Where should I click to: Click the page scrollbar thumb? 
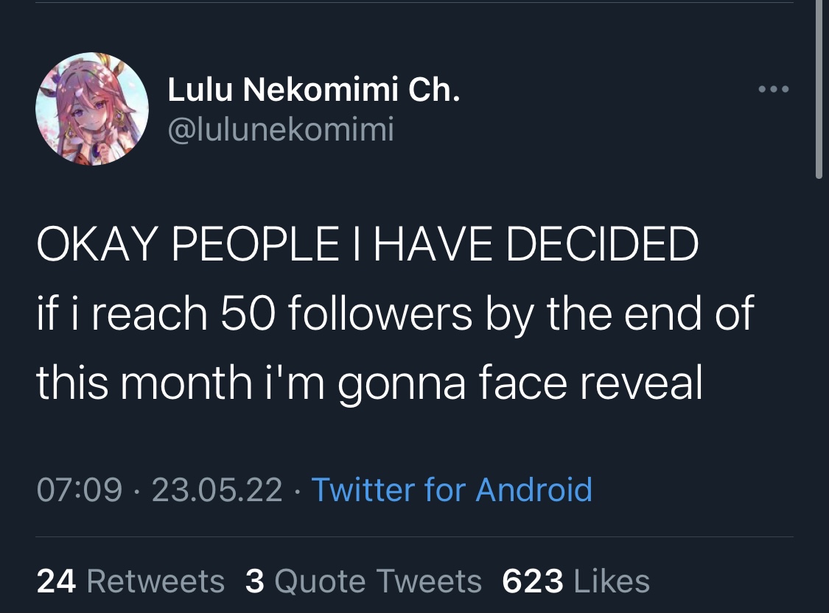819,88
